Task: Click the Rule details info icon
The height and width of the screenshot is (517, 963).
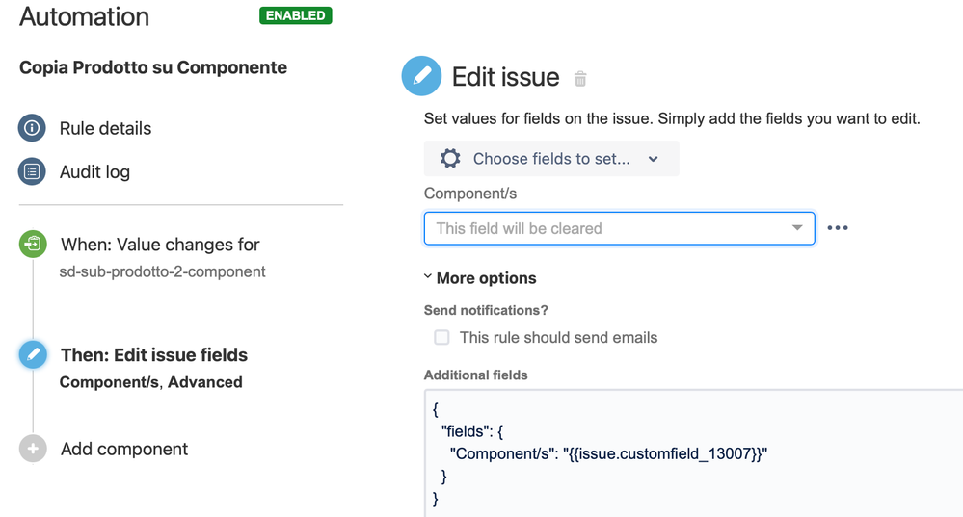Action: click(x=32, y=128)
